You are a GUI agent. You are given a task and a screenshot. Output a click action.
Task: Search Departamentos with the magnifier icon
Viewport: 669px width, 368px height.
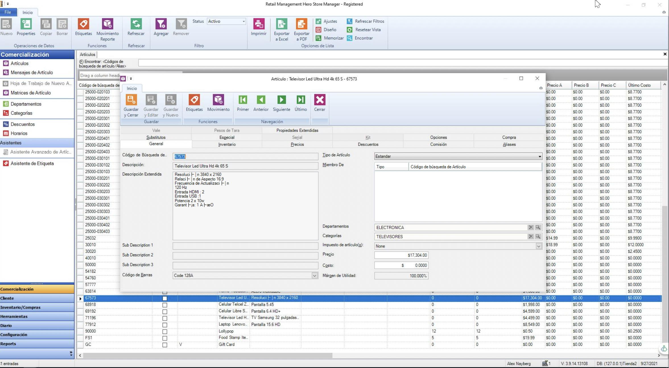coord(538,227)
